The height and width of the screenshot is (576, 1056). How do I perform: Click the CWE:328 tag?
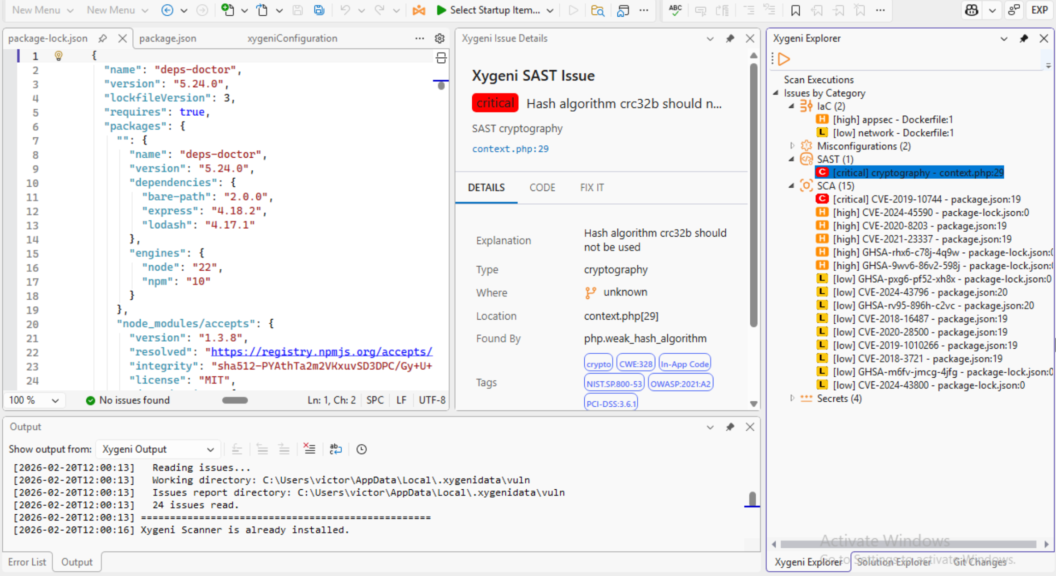pyautogui.click(x=635, y=363)
